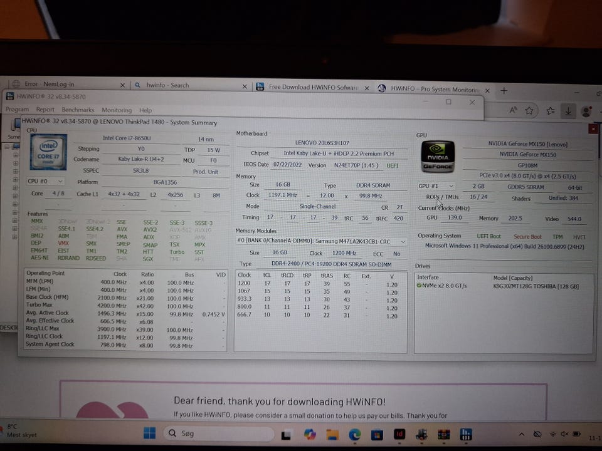The height and width of the screenshot is (451, 602).
Task: Click the TOSHIBA 128 GB drive entry
Action: [x=536, y=286]
